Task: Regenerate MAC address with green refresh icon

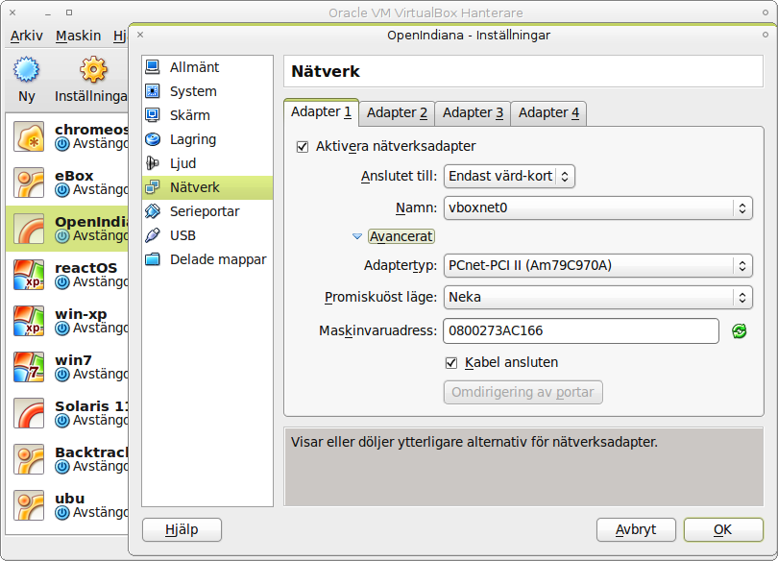Action: pyautogui.click(x=739, y=331)
